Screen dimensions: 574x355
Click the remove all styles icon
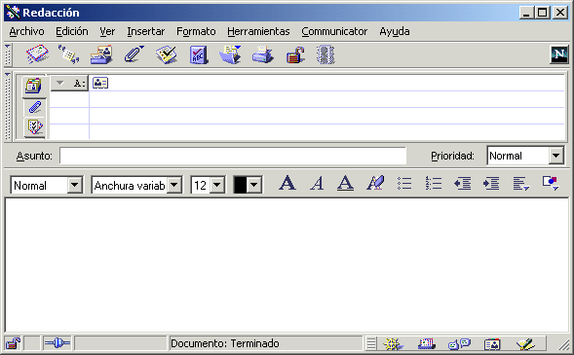(375, 183)
